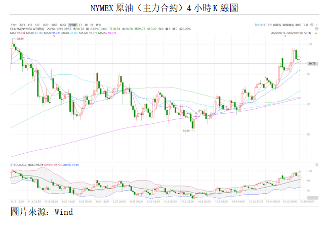The width and height of the screenshot is (327, 225).
Task: Click the 9.15 12:00 time axis label
Action: 17,202
